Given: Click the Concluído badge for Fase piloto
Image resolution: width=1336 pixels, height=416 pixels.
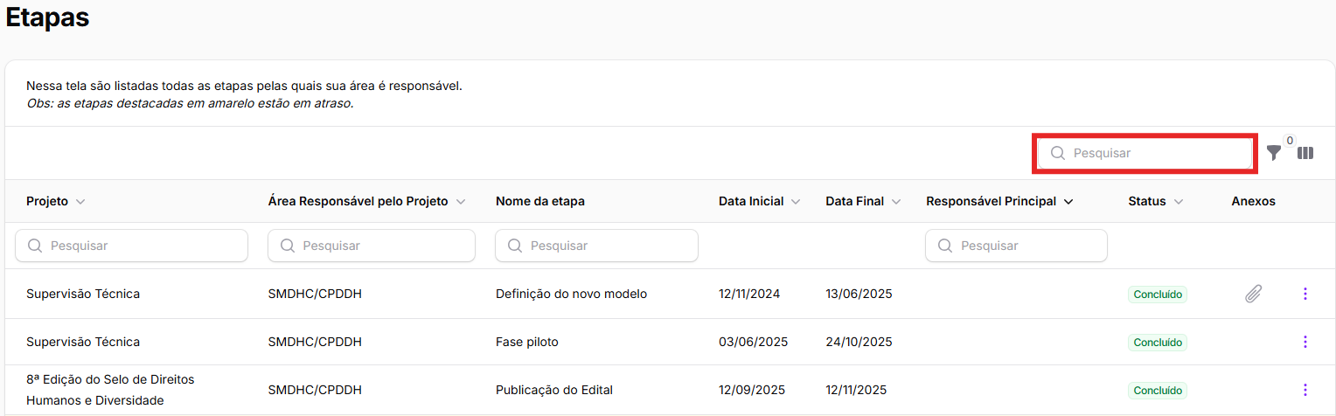Looking at the screenshot, I should coord(1157,343).
